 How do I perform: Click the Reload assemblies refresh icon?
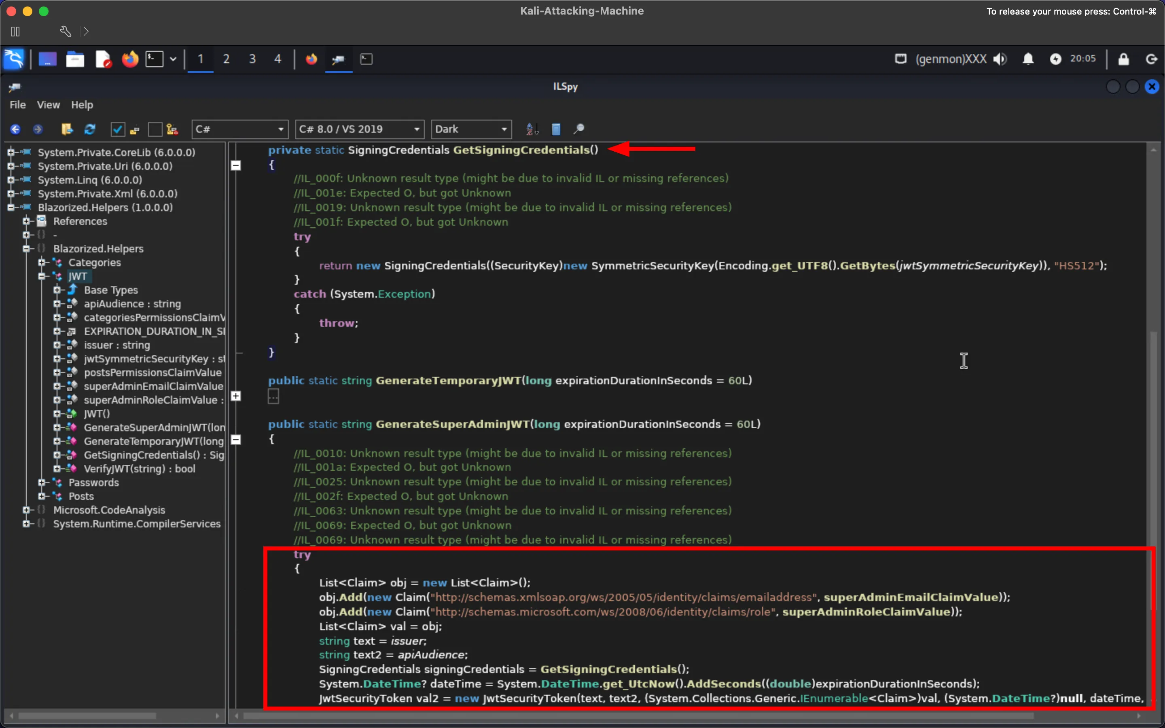pyautogui.click(x=89, y=129)
